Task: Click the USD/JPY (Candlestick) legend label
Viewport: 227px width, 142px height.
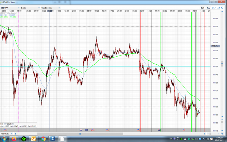Action: (9, 13)
